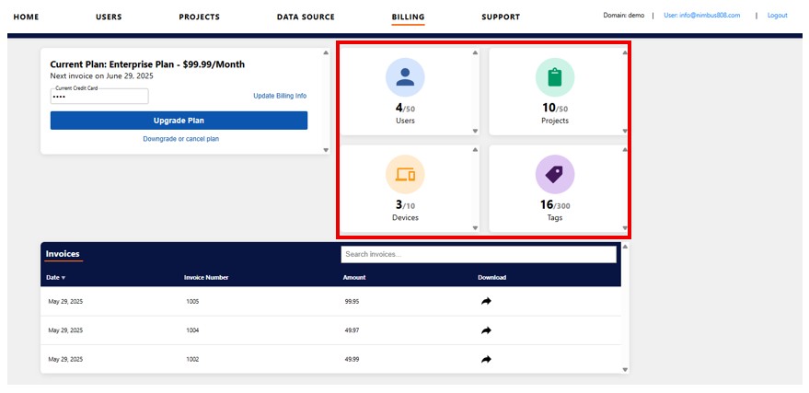Click plan card scroll-up arrow
This screenshot has width=809, height=393.
pos(326,52)
